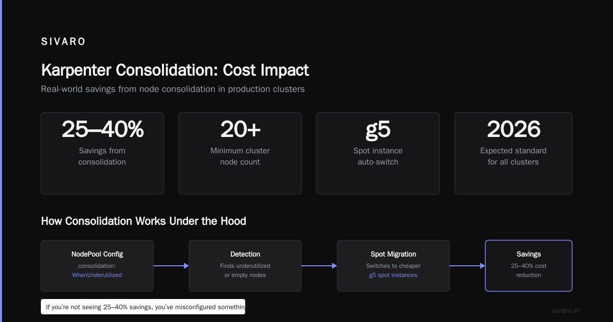Click the "Minimum cluster node count" label
This screenshot has height=322, width=613.
click(x=240, y=156)
